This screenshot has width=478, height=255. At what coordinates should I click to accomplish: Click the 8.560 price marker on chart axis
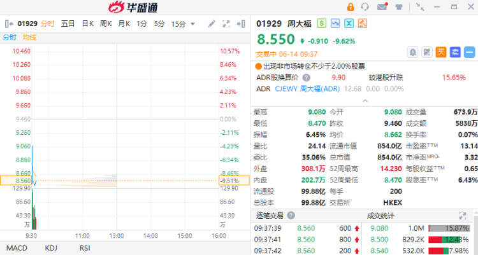pos(15,181)
